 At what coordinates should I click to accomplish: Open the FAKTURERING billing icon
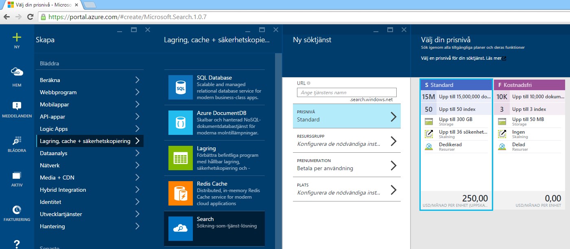click(x=17, y=210)
